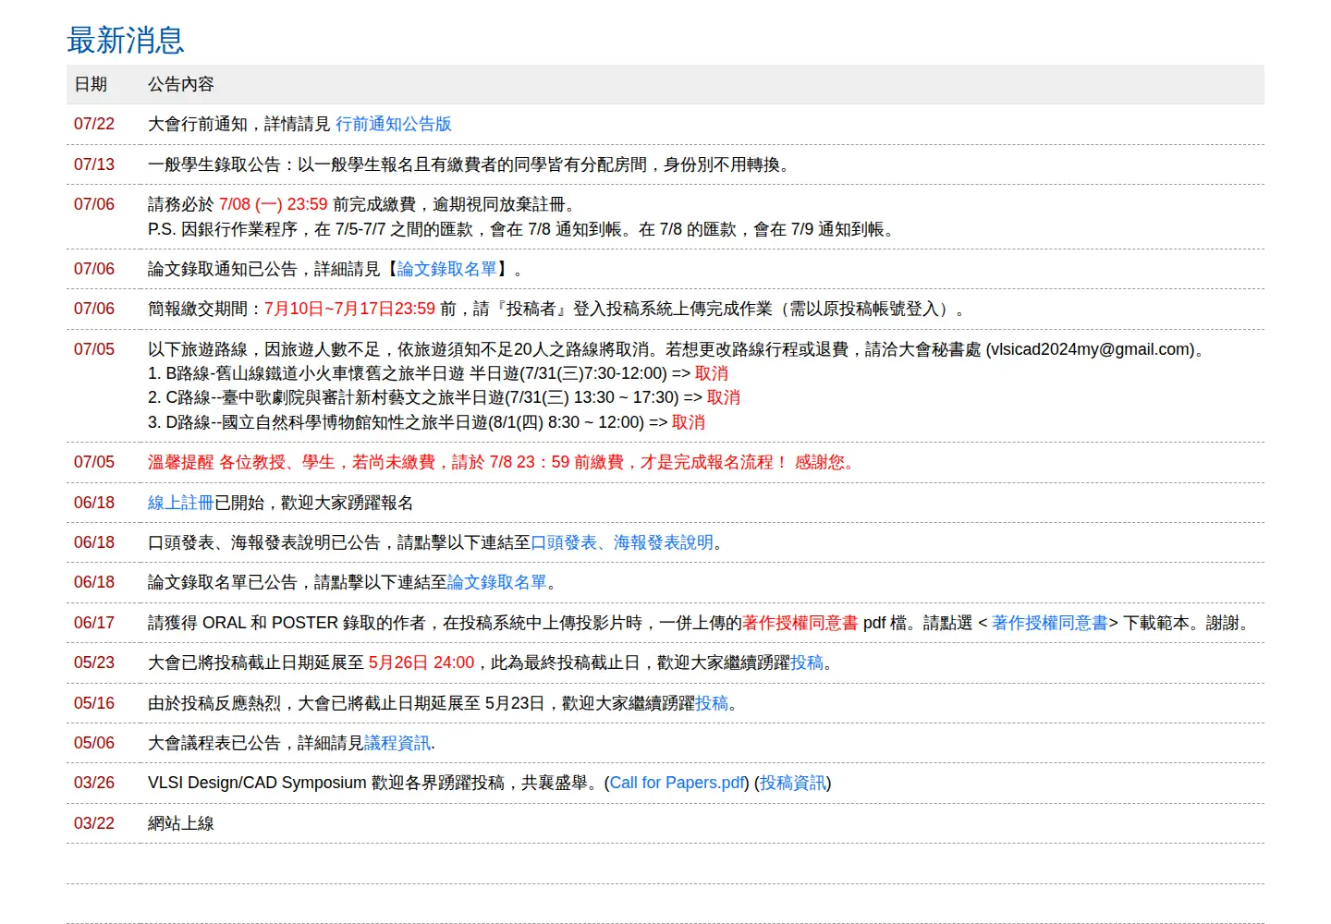Open 投稿 link in the 05/16 row

[x=712, y=703]
